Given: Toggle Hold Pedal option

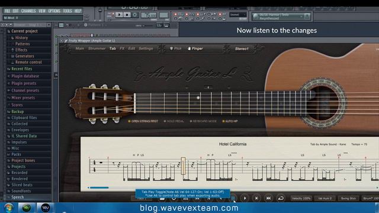Looking at the screenshot, I should pyautogui.click(x=174, y=121).
